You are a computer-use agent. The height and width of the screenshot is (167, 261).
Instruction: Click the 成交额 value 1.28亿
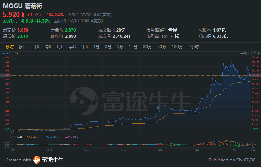click(x=119, y=30)
